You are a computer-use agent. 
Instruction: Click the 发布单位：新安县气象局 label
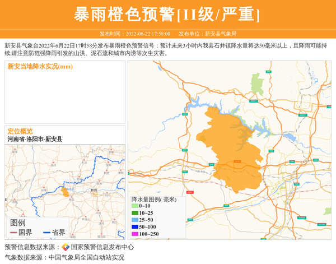click(207, 34)
